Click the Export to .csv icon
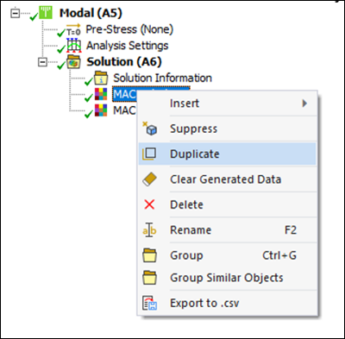The image size is (345, 339). (150, 303)
